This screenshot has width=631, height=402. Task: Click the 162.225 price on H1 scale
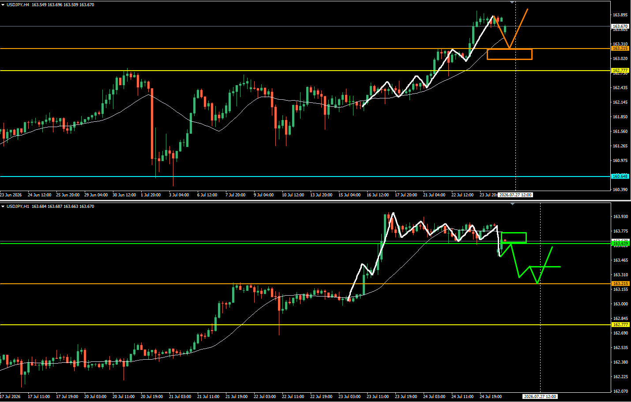coord(620,377)
